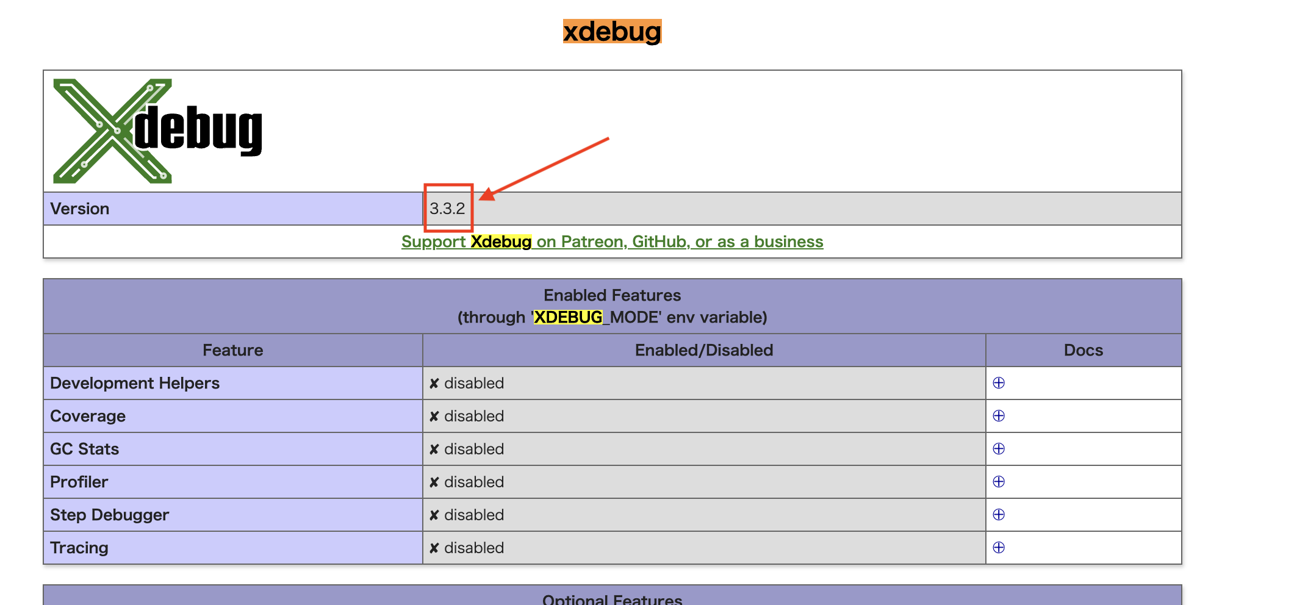This screenshot has width=1308, height=605.
Task: Open docs icon for Development Helpers
Action: 999,383
